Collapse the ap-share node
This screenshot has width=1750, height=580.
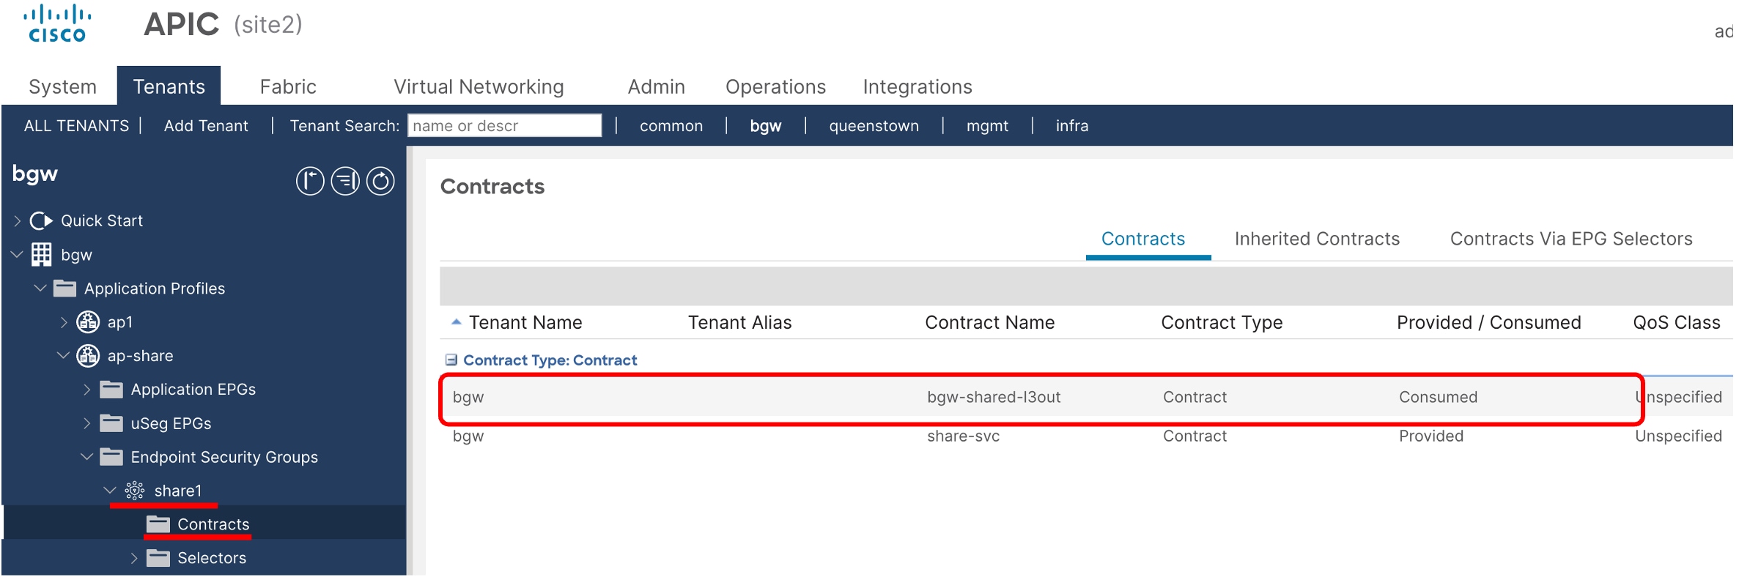pyautogui.click(x=64, y=355)
